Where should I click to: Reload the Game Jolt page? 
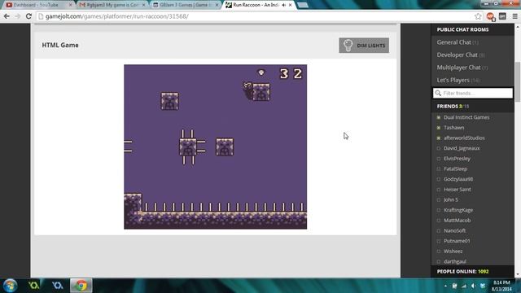(x=28, y=16)
